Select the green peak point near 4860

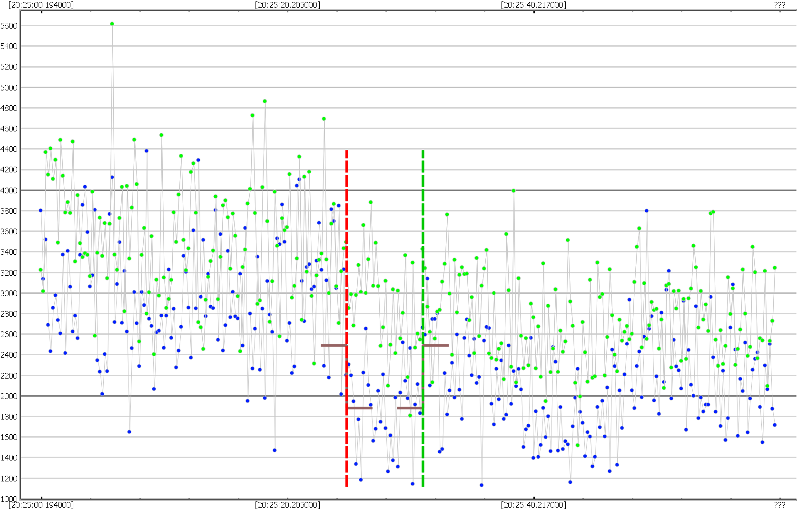click(x=265, y=101)
